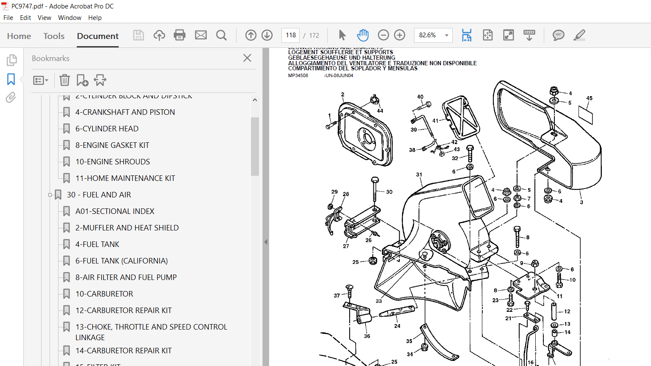651x366 pixels.
Task: Open the View menu
Action: (45, 18)
